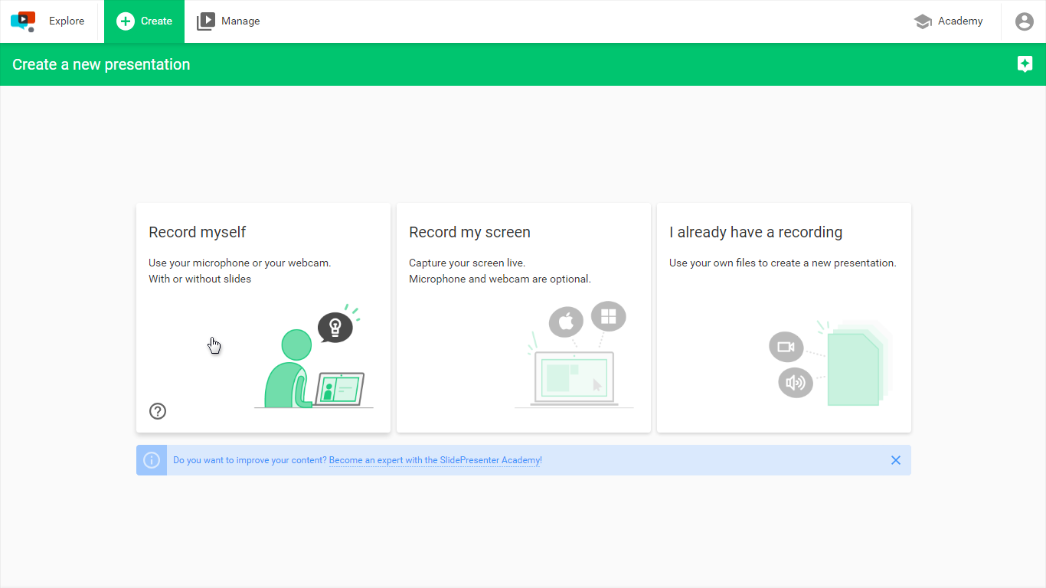Open the user account profile icon
Viewport: 1046px width, 588px height.
[1025, 21]
